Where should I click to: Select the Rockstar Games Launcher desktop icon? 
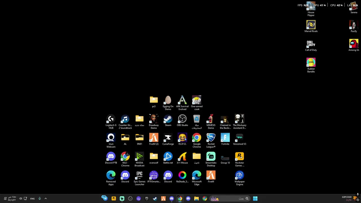pos(239,159)
